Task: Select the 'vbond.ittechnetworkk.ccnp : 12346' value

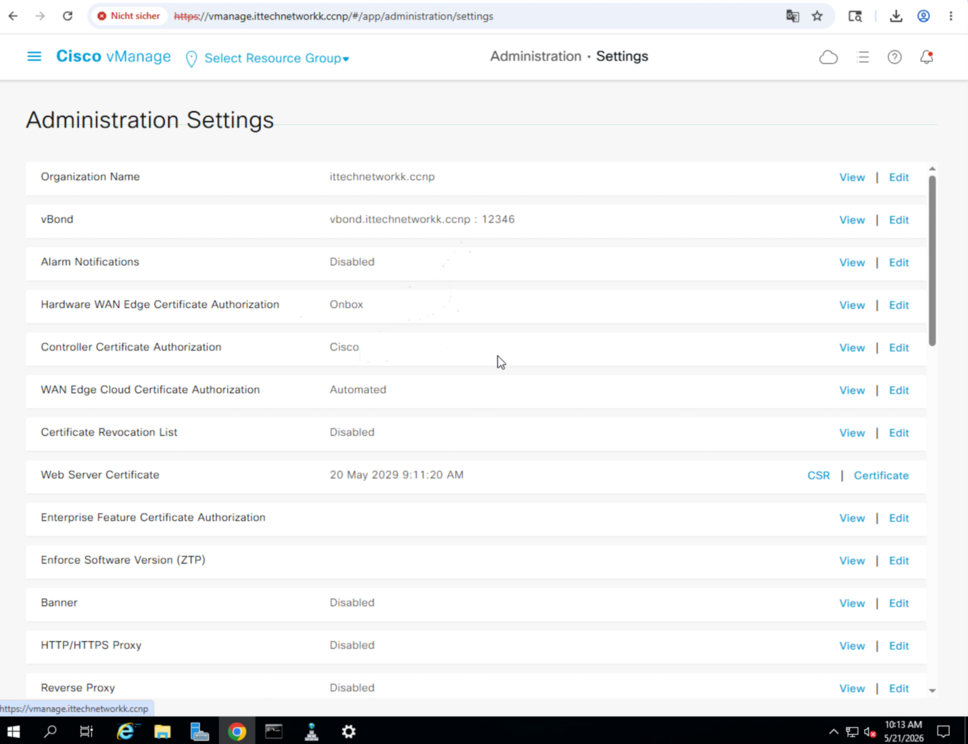Action: coord(422,220)
